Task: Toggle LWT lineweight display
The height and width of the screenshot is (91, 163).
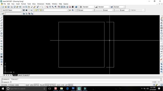Action: pos(66,85)
